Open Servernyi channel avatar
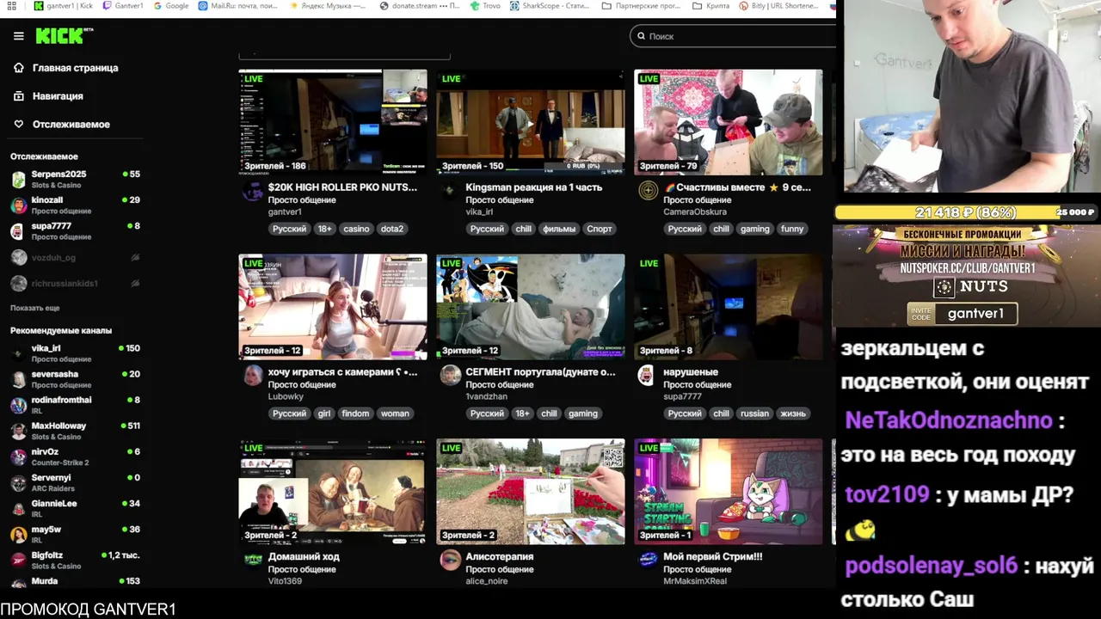 [18, 482]
